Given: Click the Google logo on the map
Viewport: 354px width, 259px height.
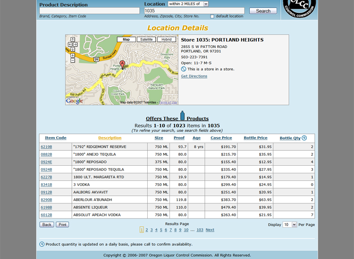Looking at the screenshot, I should 75,101.
